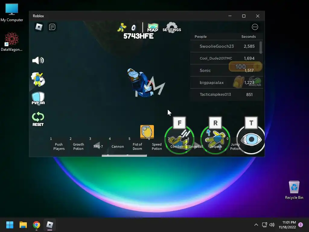The height and width of the screenshot is (232, 309).
Task: Click the hotbar bottom scroll bar
Action: point(124,156)
